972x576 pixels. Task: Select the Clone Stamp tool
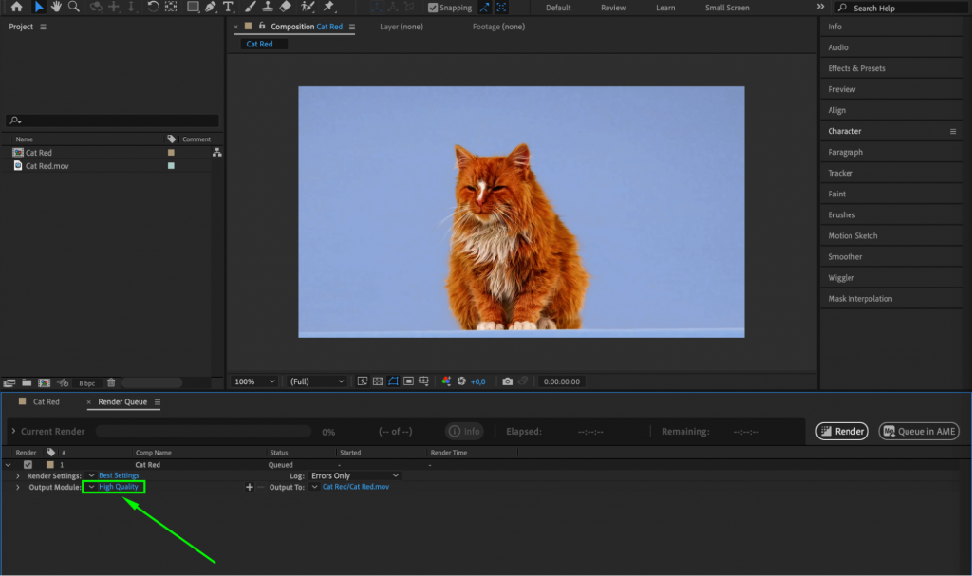(x=267, y=8)
